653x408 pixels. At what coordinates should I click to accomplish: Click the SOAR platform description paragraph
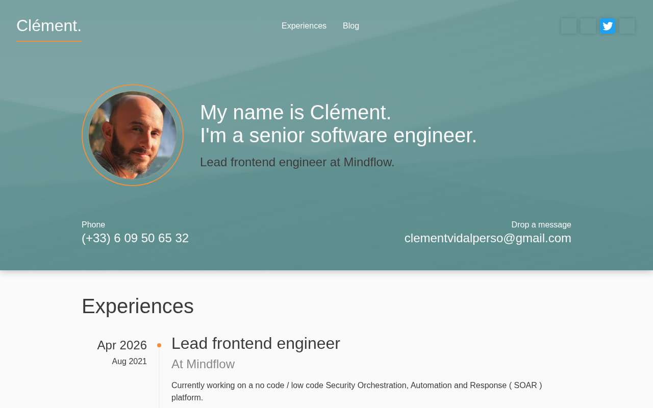(x=357, y=391)
